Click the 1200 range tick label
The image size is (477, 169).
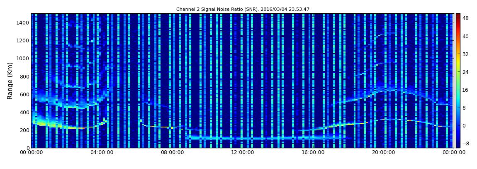click(x=24, y=41)
